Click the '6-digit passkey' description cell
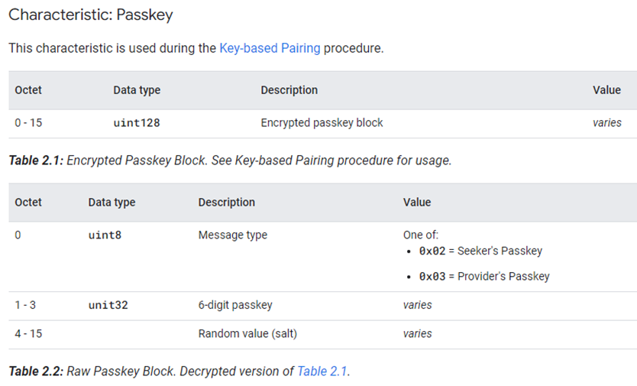 [235, 305]
